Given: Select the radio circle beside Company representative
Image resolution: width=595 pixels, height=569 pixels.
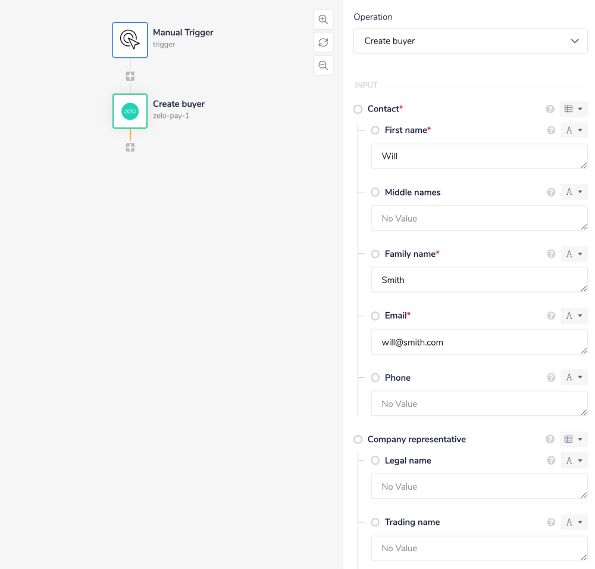Looking at the screenshot, I should point(358,439).
